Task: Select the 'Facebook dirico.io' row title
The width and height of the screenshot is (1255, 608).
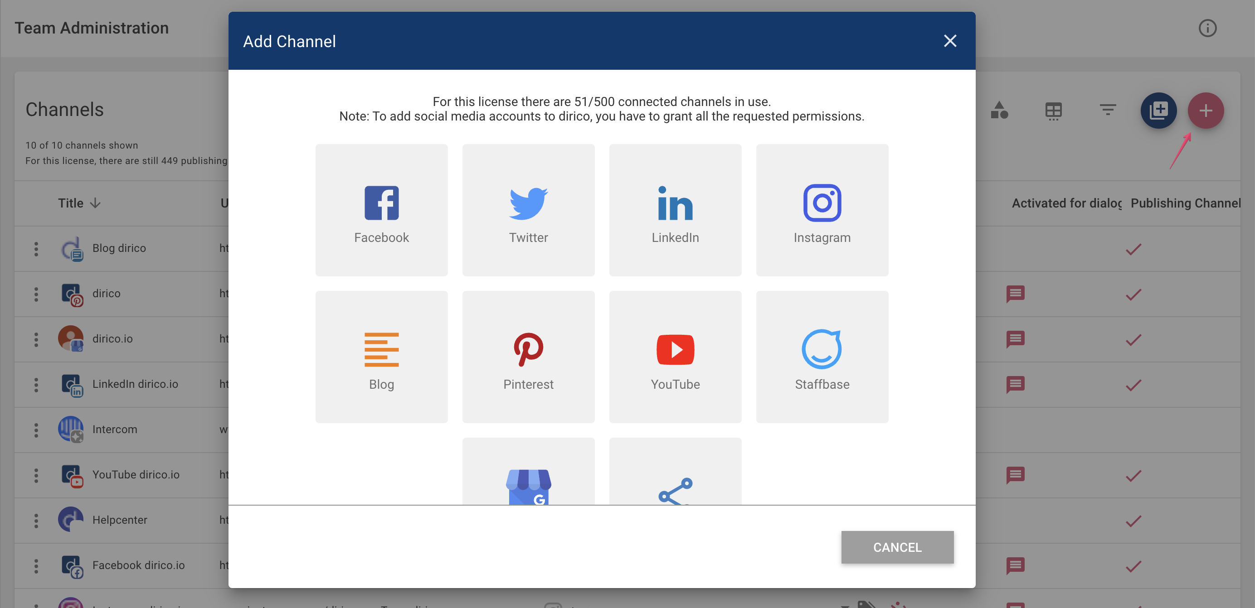Action: pyautogui.click(x=138, y=565)
